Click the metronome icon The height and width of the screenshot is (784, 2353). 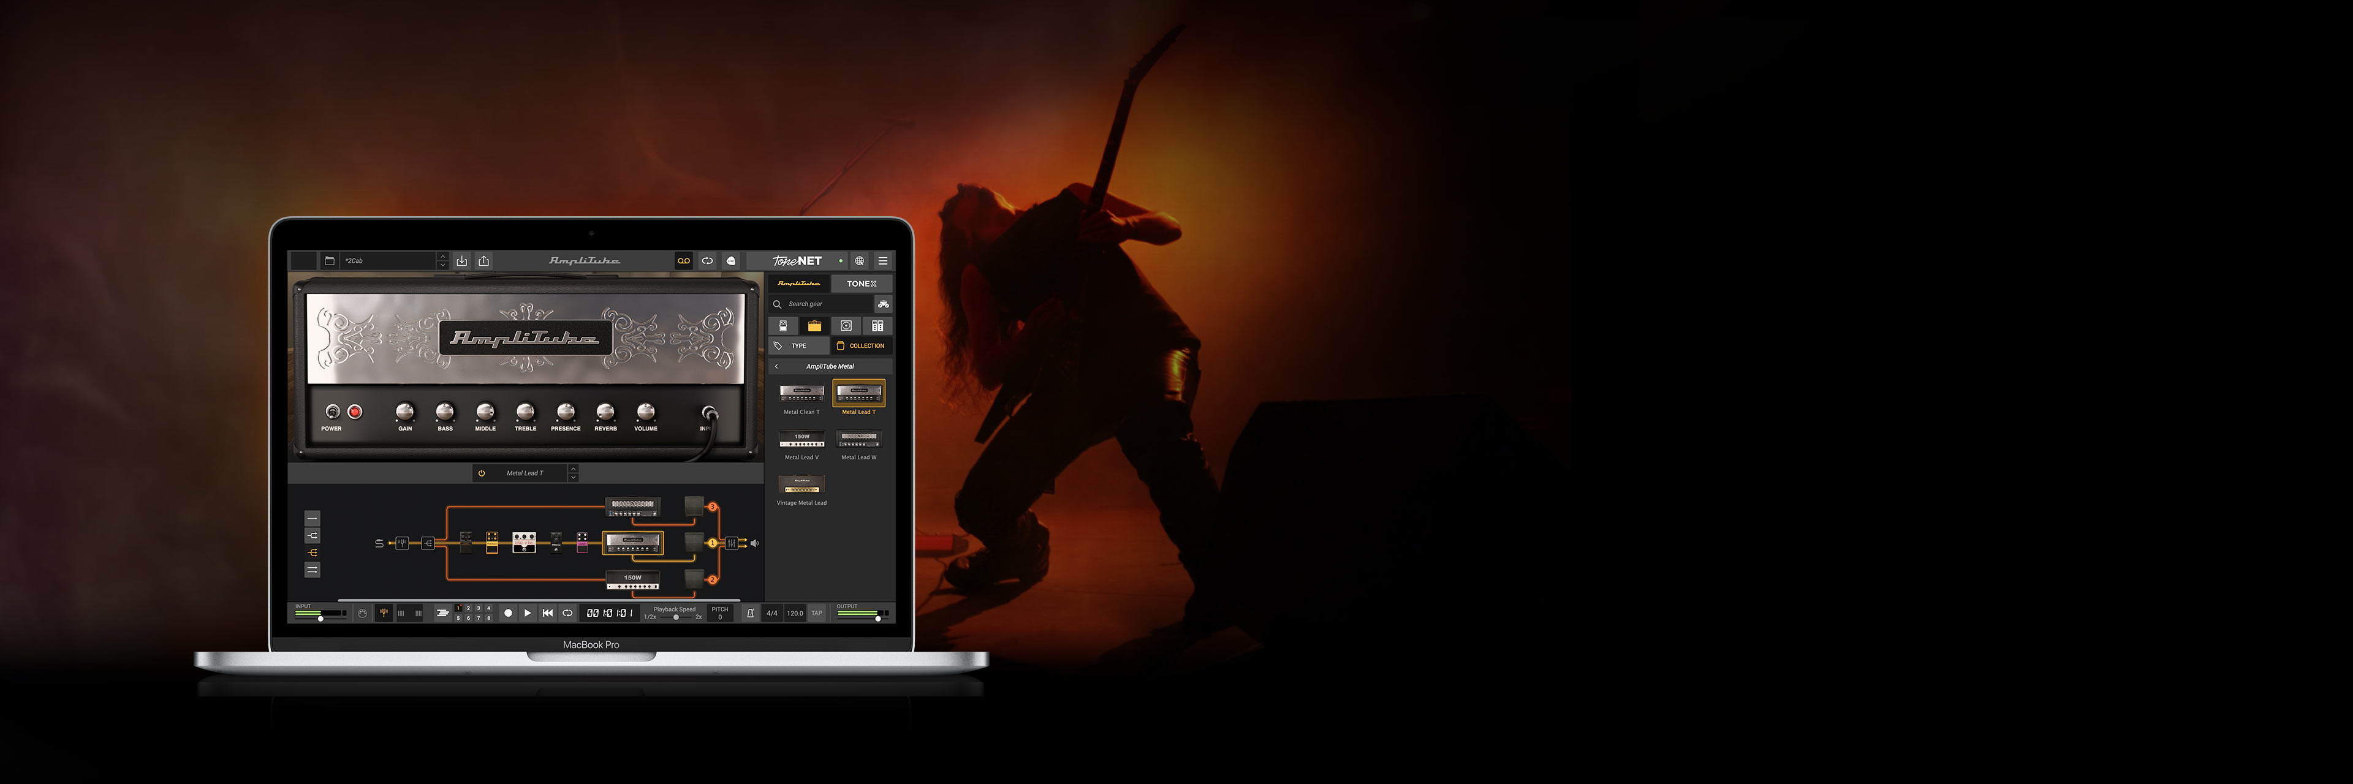[751, 613]
